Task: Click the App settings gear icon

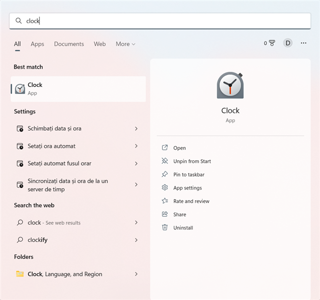Action: [x=165, y=187]
